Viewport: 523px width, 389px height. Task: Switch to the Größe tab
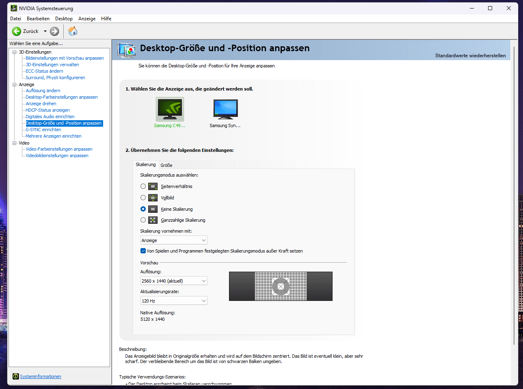click(x=166, y=165)
